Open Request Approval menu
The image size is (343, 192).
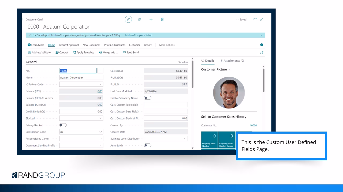[69, 45]
